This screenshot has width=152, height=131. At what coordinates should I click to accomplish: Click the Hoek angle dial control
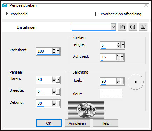[136, 82]
